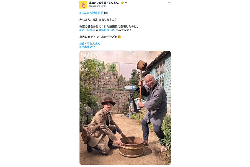Open the #朝ドラらんまん hashtag
This screenshot has width=250, height=167.
[x=90, y=43]
